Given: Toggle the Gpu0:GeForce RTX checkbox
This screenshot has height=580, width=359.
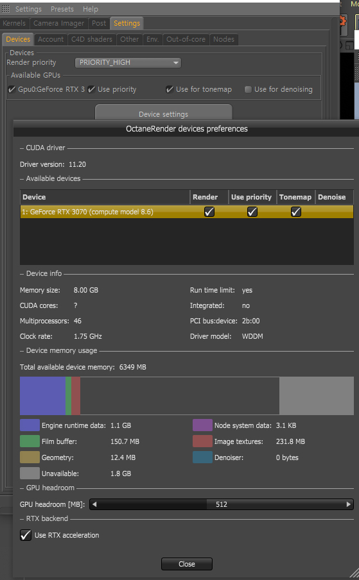Looking at the screenshot, I should (x=12, y=89).
